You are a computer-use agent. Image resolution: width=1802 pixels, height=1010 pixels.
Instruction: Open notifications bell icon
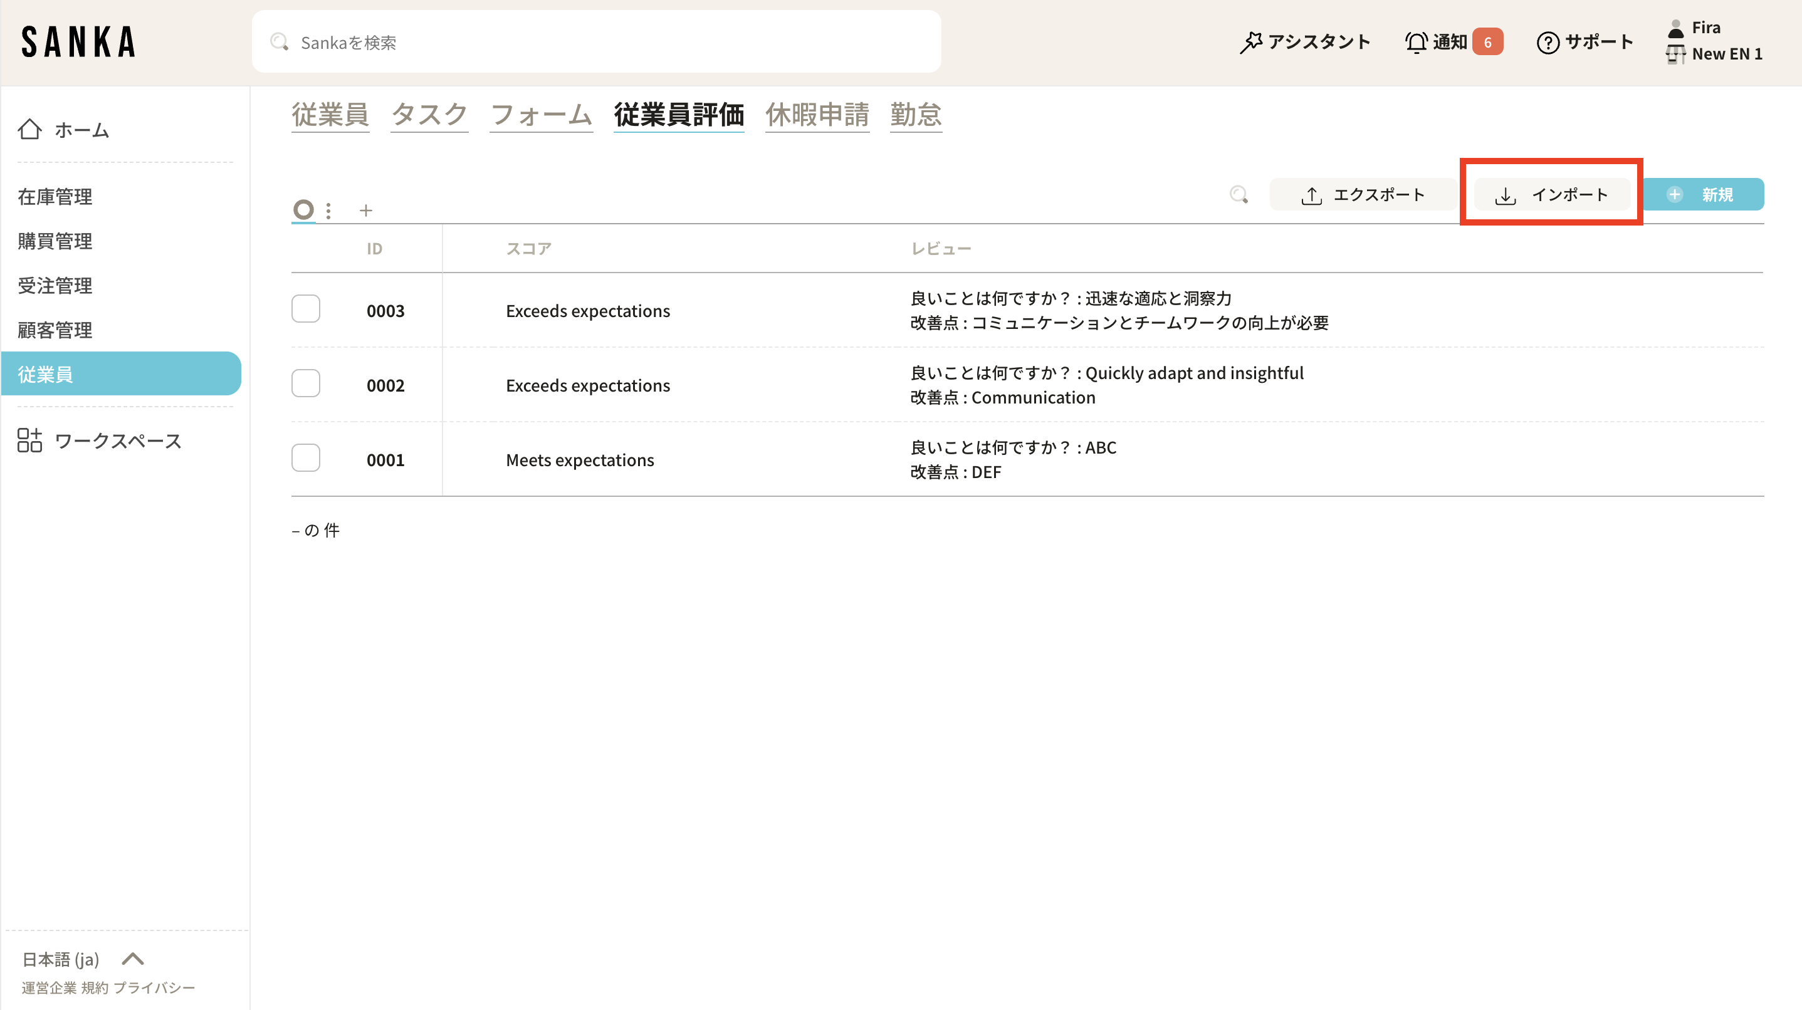[x=1416, y=42]
